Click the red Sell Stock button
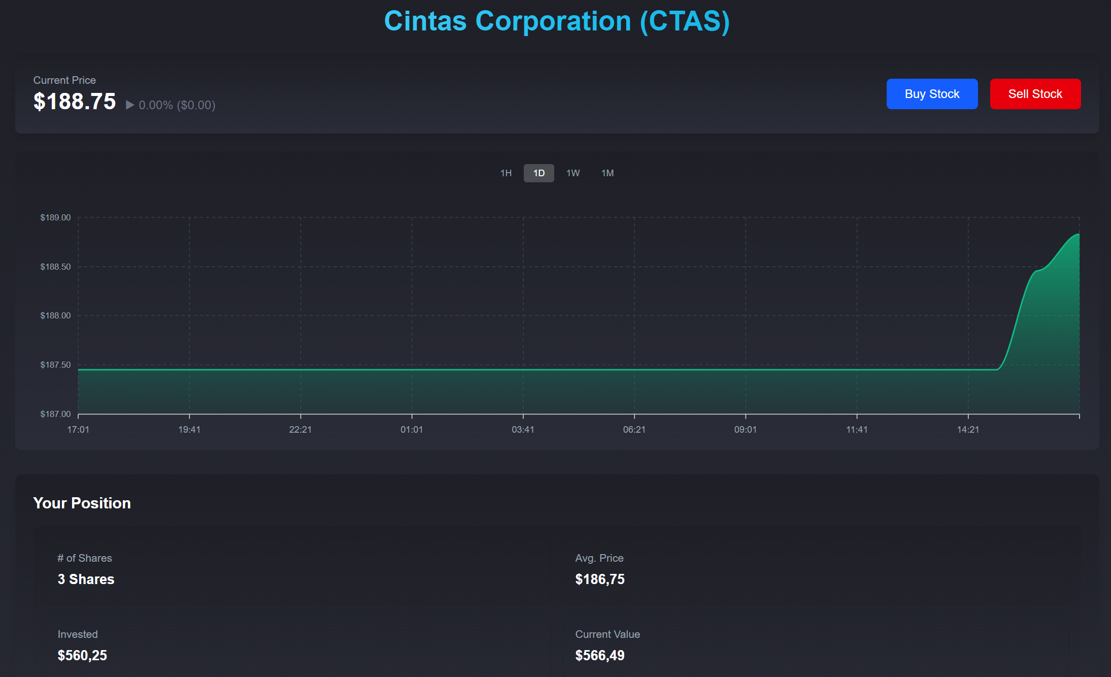This screenshot has height=677, width=1111. click(1034, 94)
